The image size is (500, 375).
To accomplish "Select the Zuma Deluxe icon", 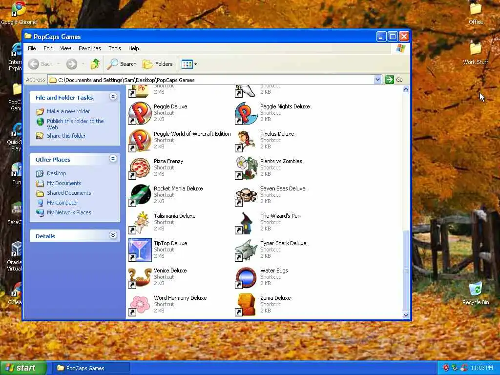I will click(x=246, y=305).
